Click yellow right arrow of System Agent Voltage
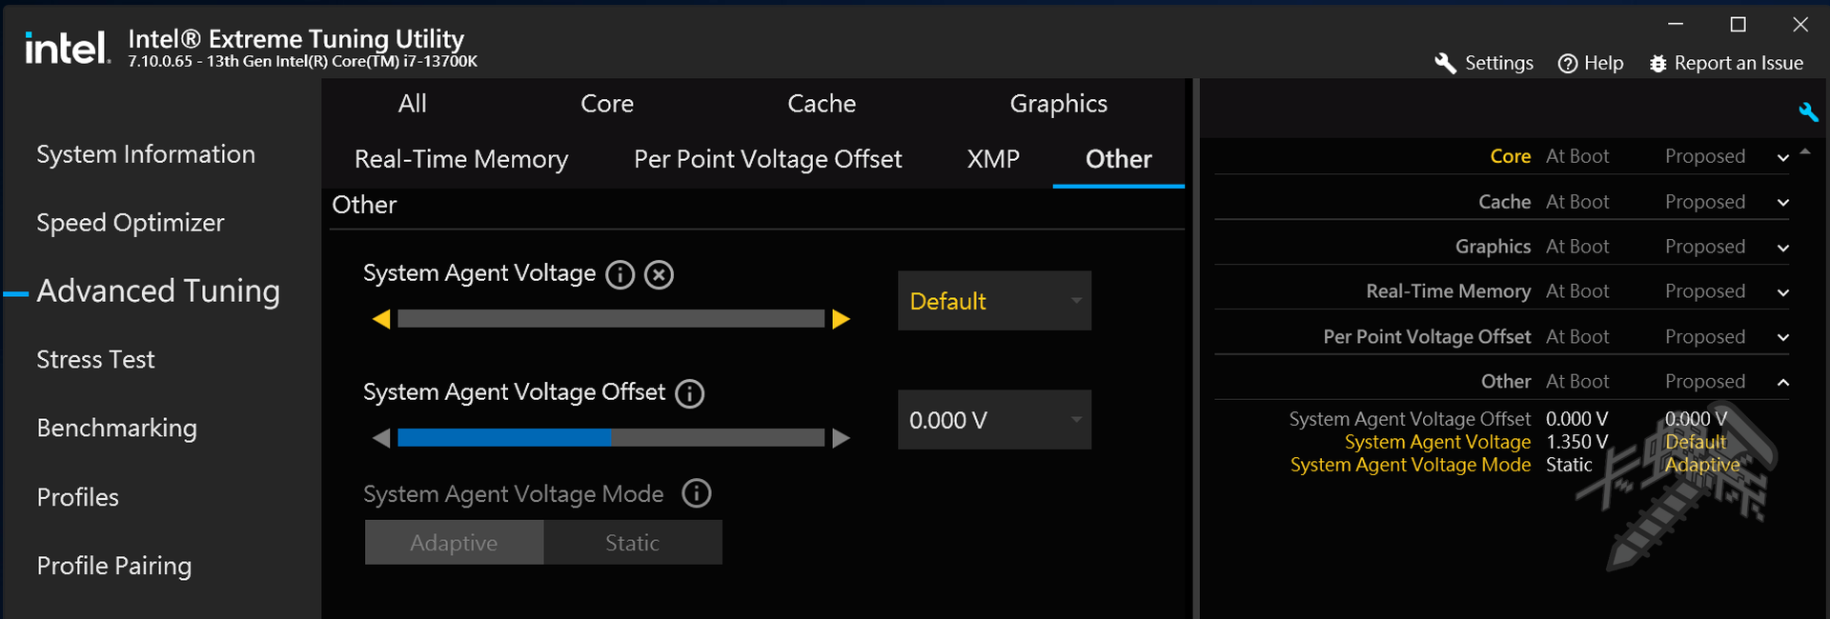The height and width of the screenshot is (619, 1830). 841,319
